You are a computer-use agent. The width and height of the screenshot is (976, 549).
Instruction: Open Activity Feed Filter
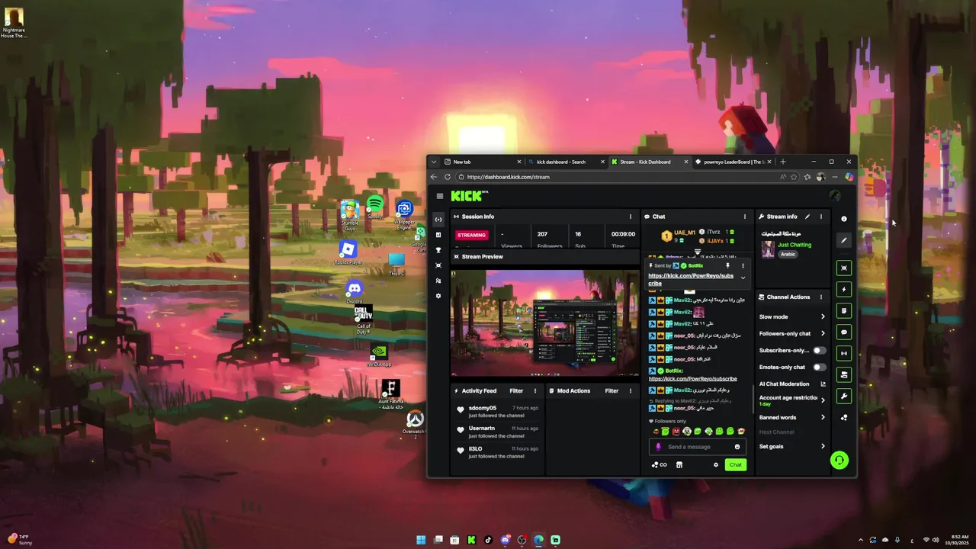(x=516, y=390)
